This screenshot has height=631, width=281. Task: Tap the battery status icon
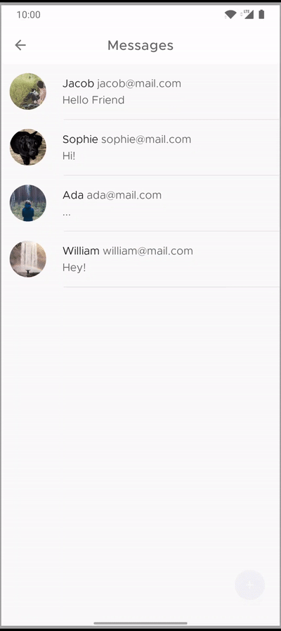point(261,15)
